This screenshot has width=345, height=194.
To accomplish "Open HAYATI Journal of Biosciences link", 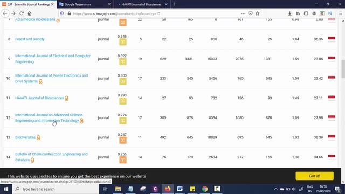I will click(x=39, y=98).
